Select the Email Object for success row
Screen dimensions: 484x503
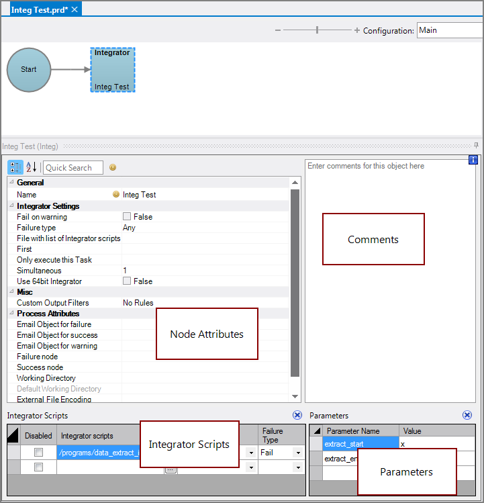[x=148, y=335]
